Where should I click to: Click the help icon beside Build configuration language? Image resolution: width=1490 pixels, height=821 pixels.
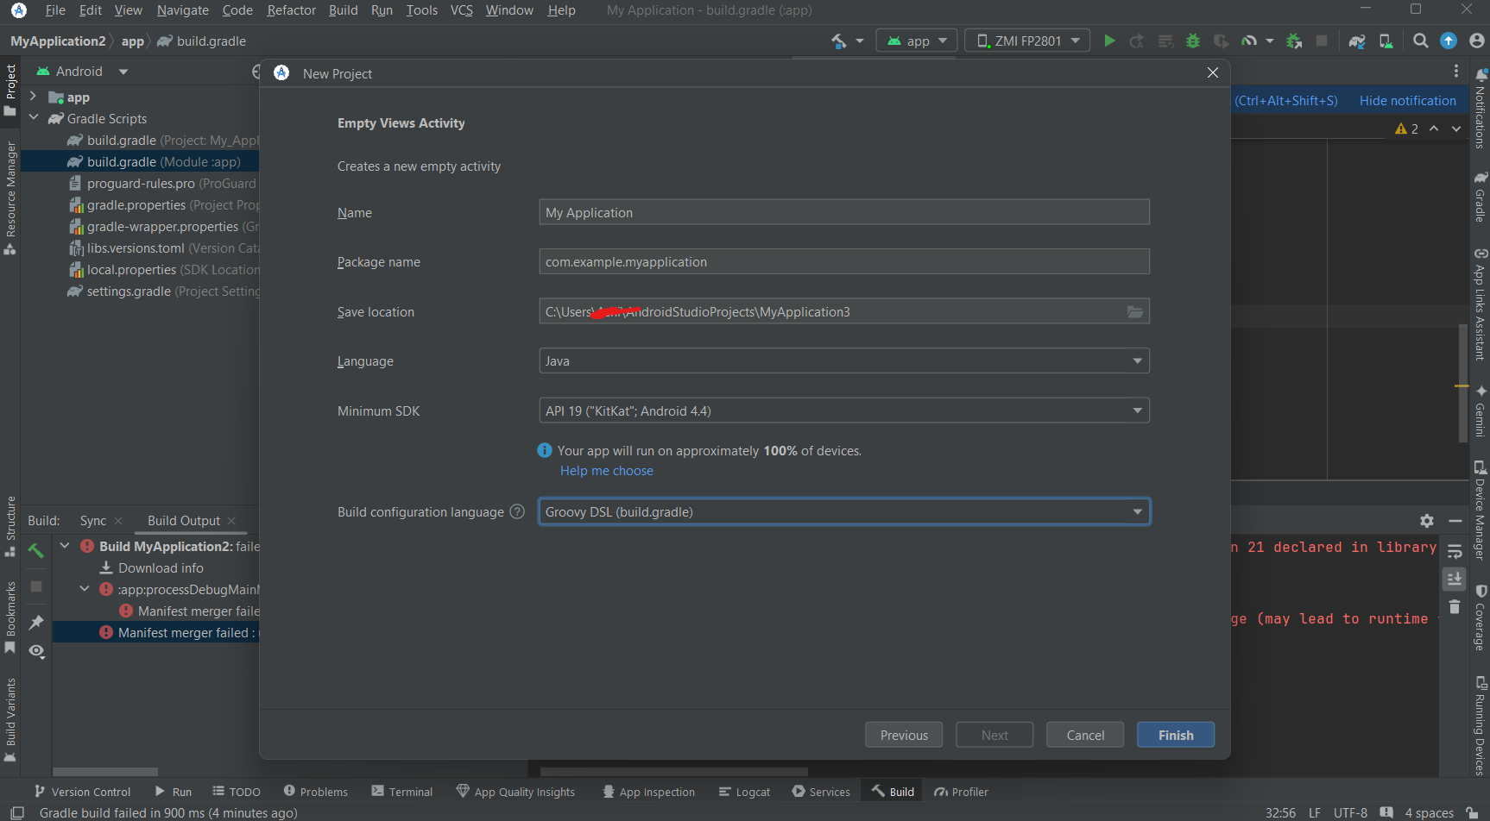click(517, 511)
